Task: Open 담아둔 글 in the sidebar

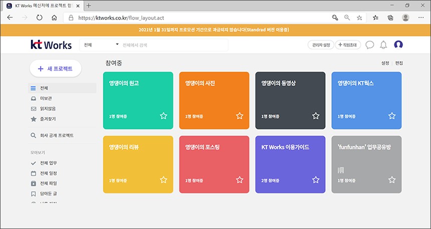Action: [x=63, y=193]
